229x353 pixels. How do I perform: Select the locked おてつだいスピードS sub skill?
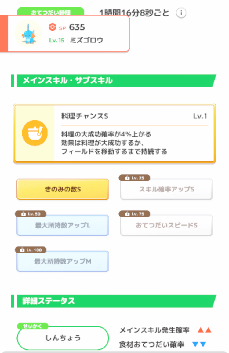(166, 226)
